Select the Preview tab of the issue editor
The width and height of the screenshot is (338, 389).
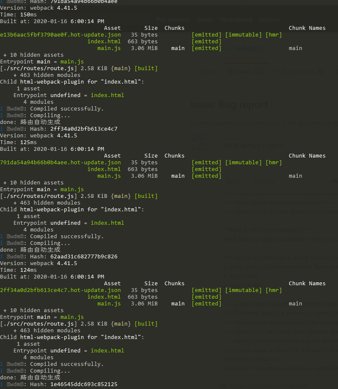265,182
